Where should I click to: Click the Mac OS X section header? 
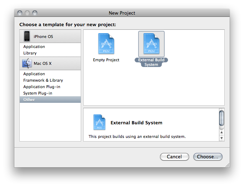click(x=50, y=63)
